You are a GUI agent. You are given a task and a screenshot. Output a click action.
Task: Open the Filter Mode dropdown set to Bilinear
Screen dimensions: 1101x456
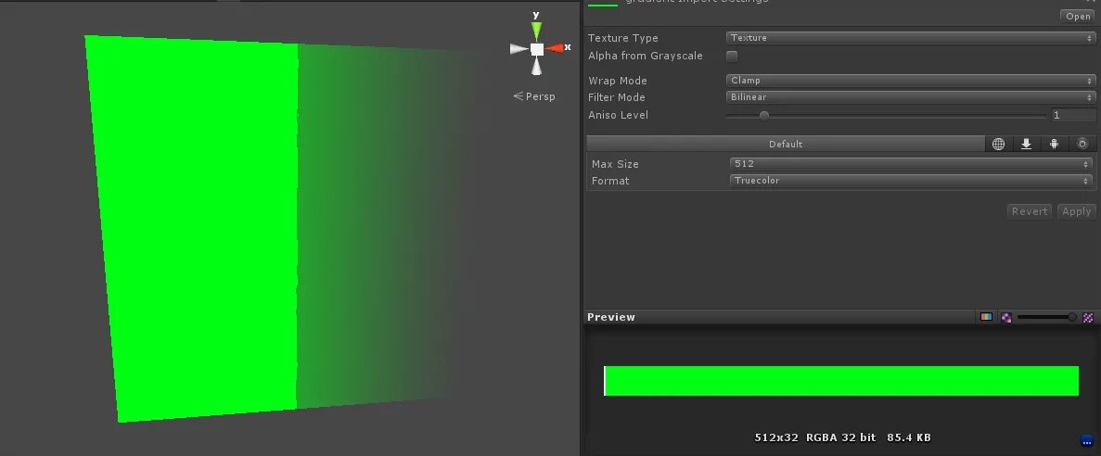tap(911, 97)
